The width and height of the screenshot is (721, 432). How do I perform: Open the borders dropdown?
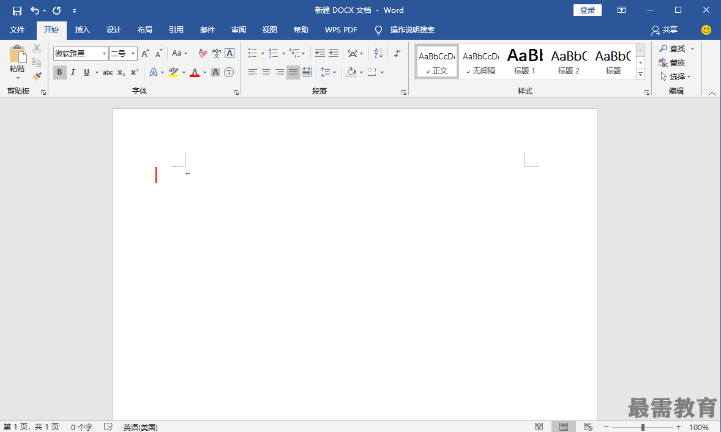coord(382,72)
